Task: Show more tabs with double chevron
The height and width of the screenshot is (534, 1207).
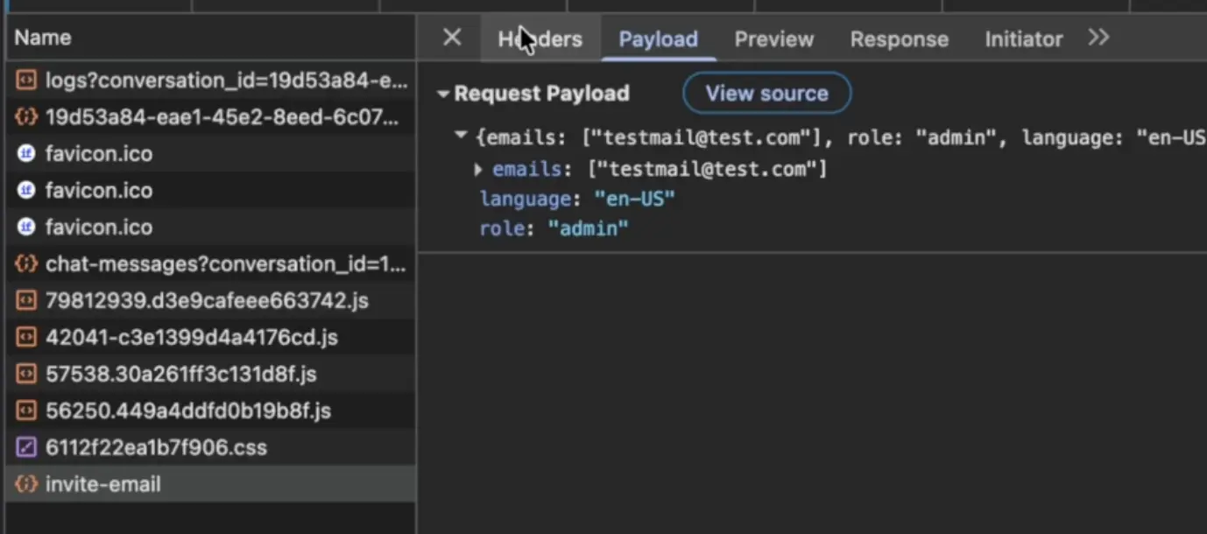Action: 1098,38
